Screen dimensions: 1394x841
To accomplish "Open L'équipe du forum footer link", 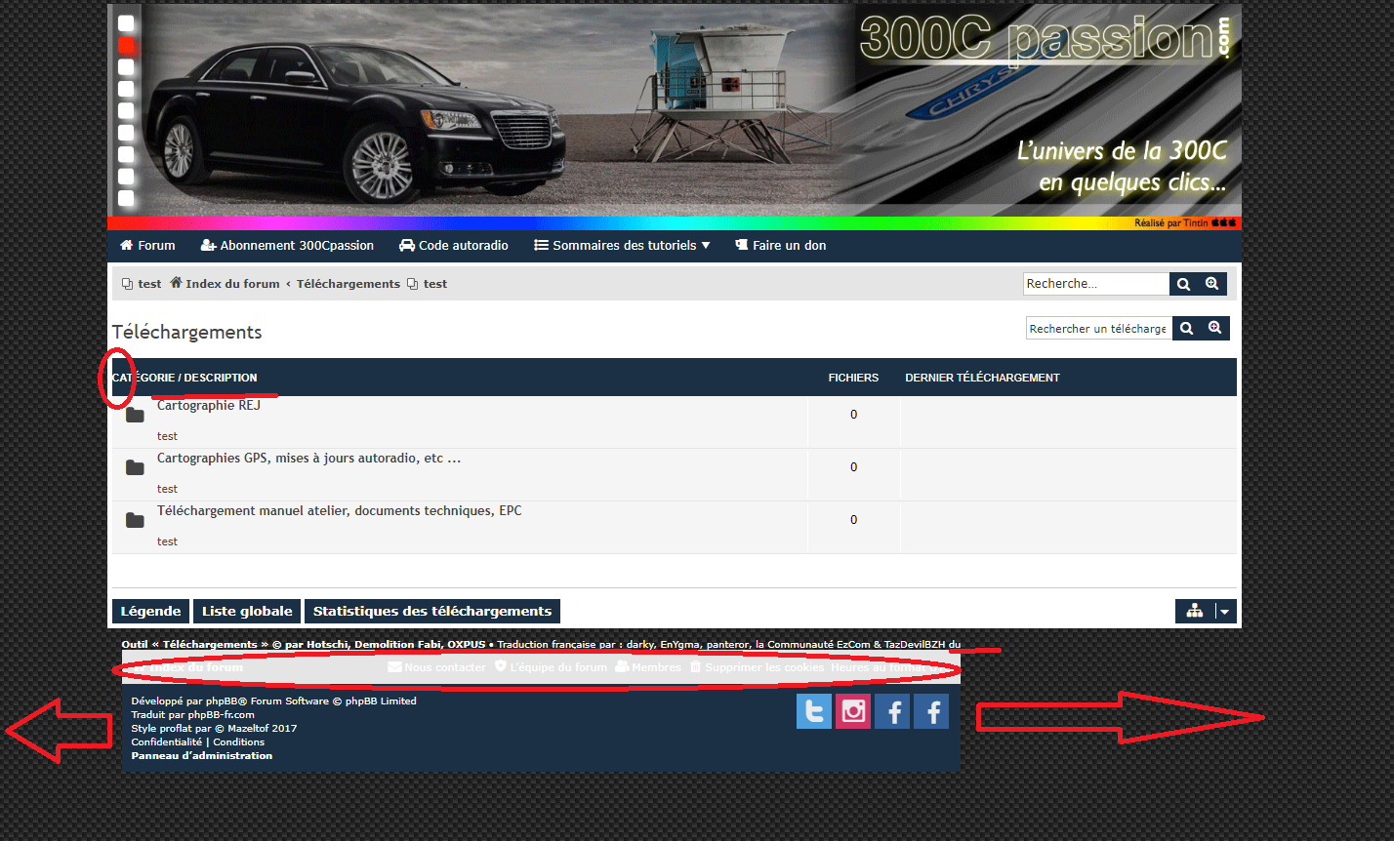I will pos(551,667).
